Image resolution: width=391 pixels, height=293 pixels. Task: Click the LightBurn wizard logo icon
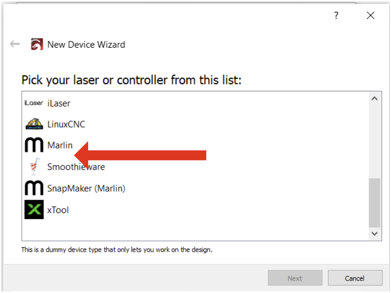(37, 44)
